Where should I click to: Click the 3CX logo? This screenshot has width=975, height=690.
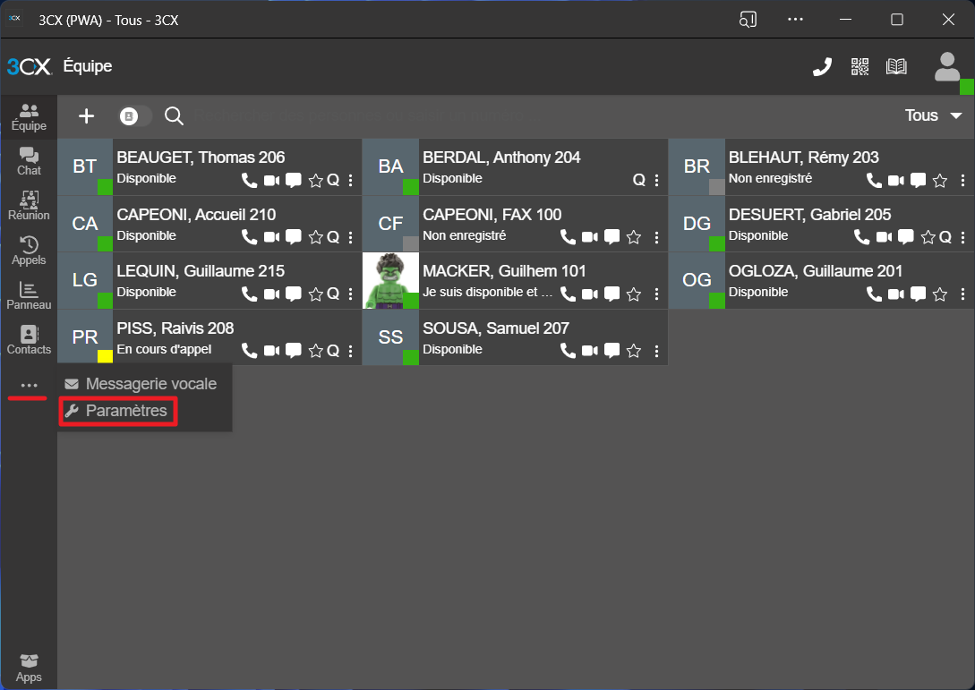pos(30,66)
